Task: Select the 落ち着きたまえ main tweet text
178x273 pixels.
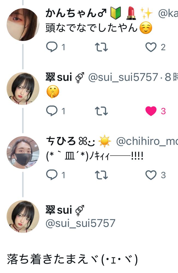Action: pos(72,259)
